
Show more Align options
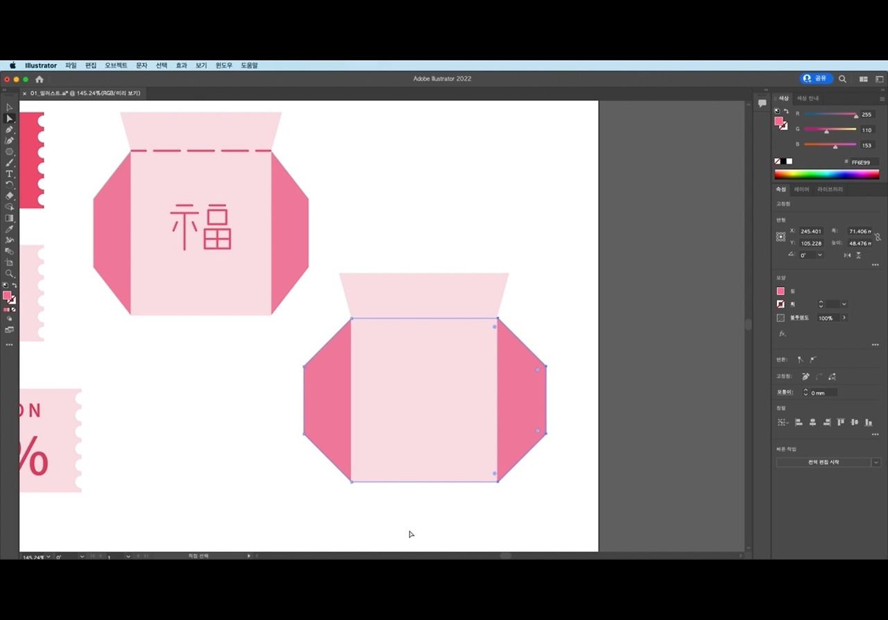click(x=875, y=433)
